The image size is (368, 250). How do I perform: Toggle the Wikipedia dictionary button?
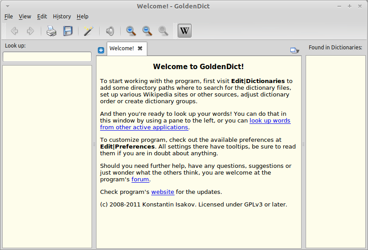[184, 31]
